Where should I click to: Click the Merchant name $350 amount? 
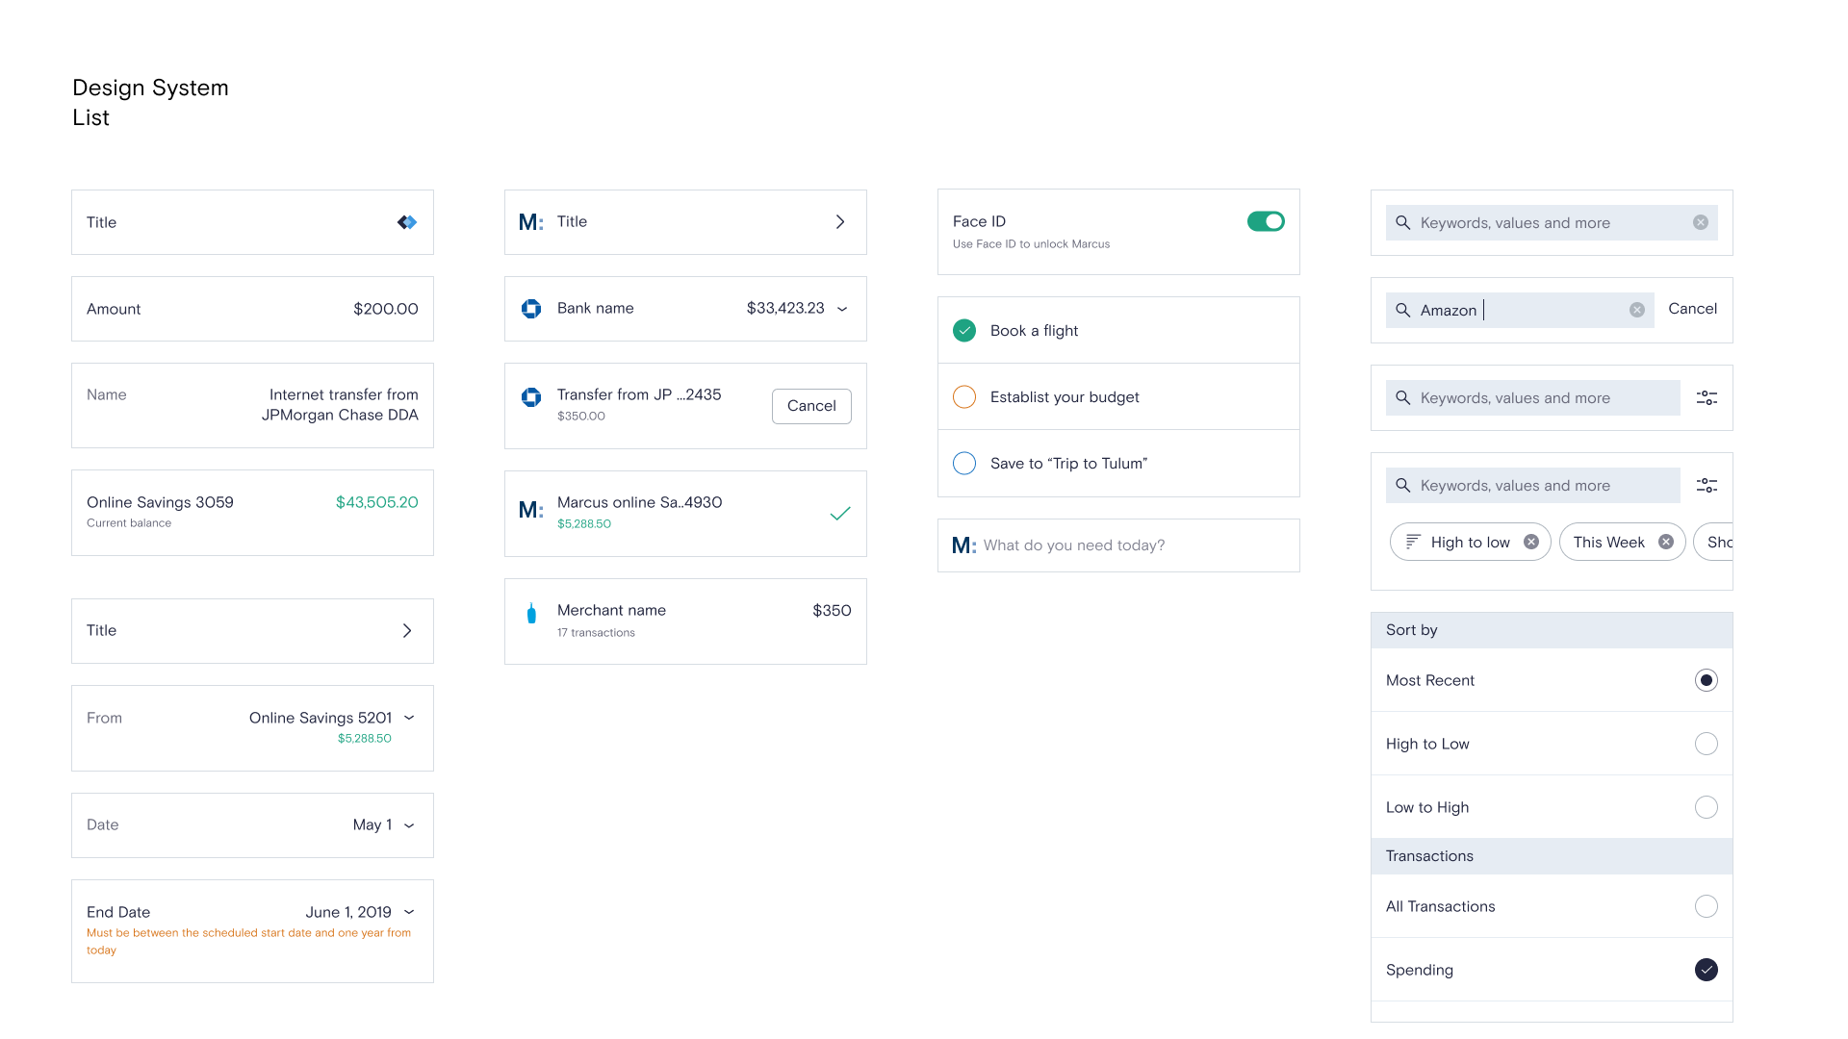click(832, 610)
